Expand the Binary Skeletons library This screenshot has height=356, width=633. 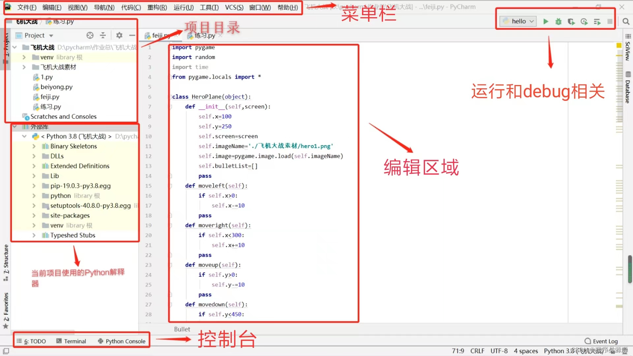pos(34,146)
